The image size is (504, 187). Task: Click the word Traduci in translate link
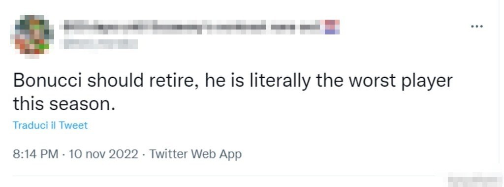[x=31, y=125]
